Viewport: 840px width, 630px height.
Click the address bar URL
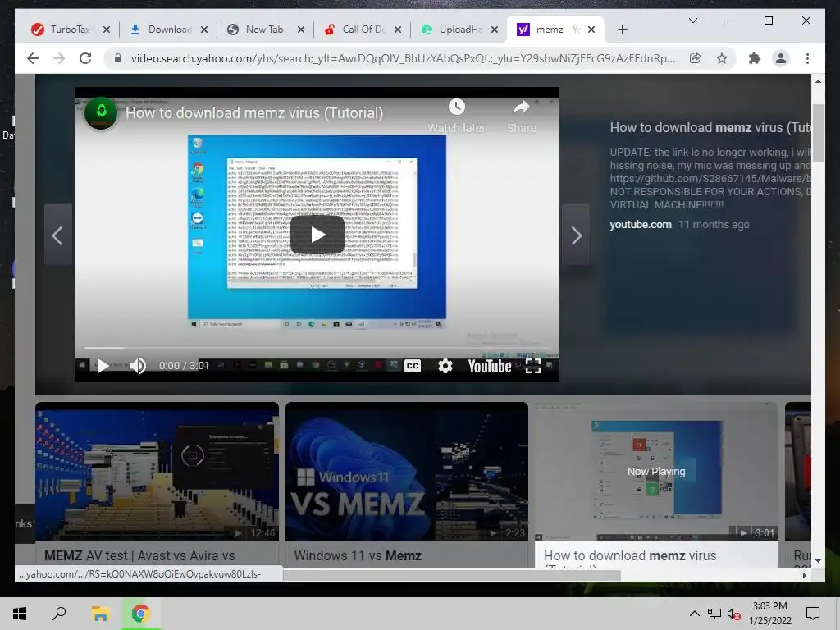pos(403,58)
